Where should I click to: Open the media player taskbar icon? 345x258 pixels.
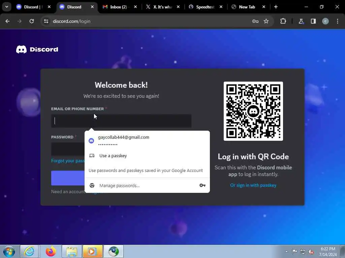[93, 251]
